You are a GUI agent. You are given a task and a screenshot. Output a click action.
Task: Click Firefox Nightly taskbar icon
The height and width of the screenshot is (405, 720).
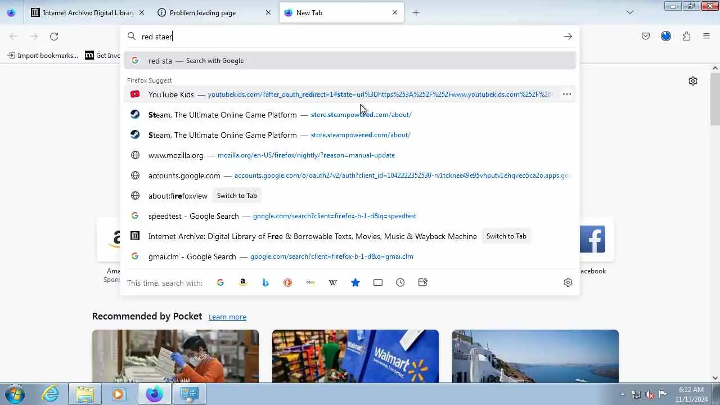155,394
